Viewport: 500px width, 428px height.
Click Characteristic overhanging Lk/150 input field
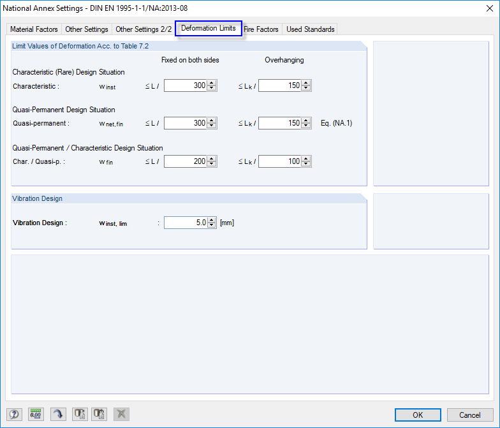[x=280, y=85]
